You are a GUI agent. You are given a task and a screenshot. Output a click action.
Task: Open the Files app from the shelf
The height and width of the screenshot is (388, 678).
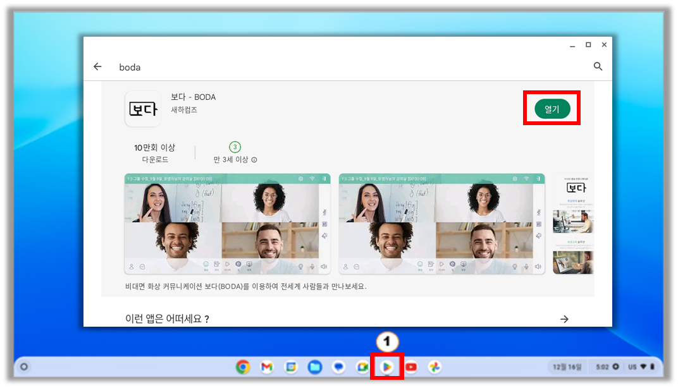315,367
